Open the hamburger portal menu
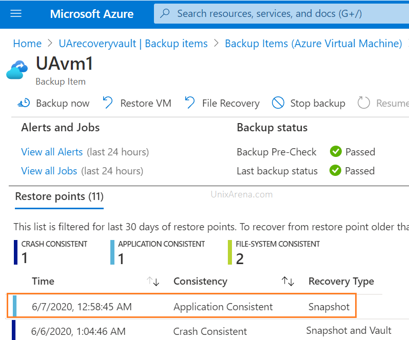This screenshot has width=409, height=340. pyautogui.click(x=16, y=13)
